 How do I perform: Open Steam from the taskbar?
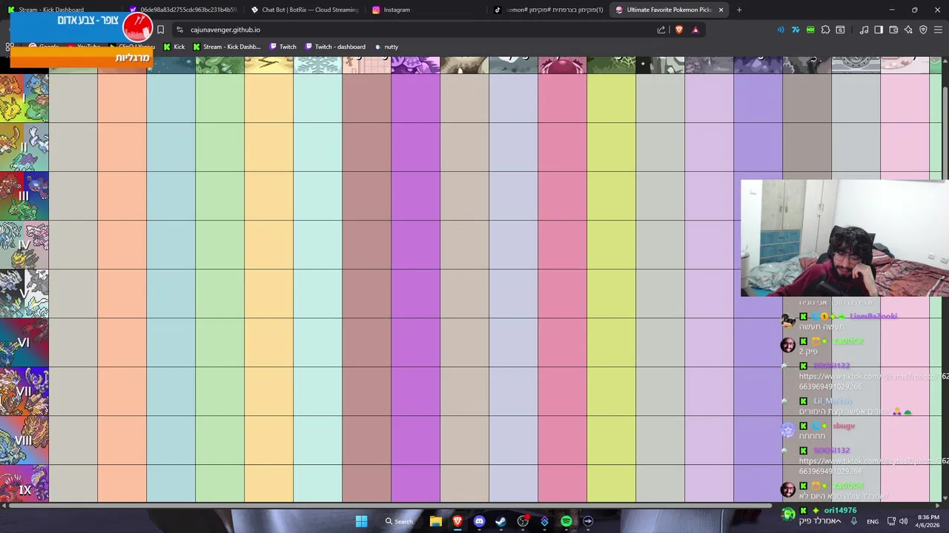point(501,521)
